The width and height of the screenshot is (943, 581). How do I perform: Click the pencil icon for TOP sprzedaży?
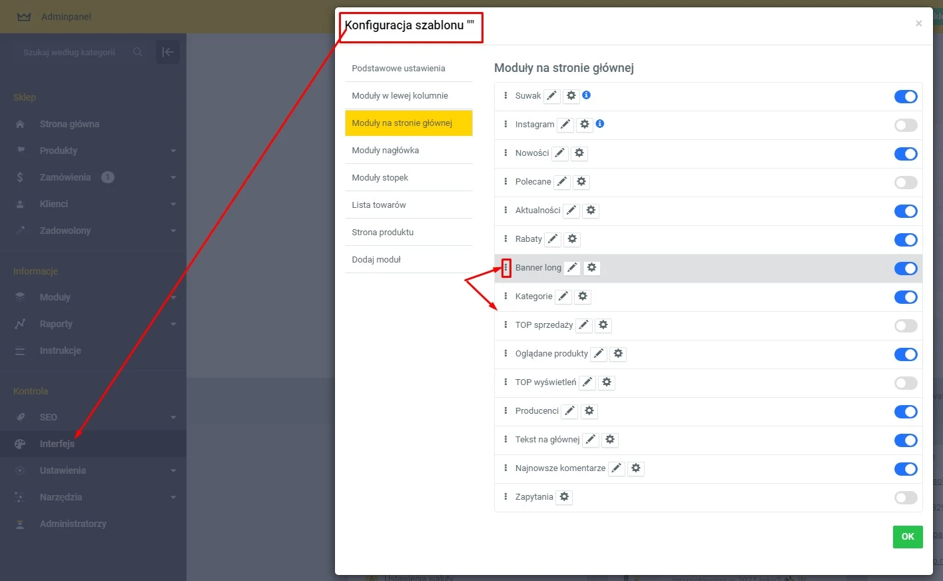(x=584, y=325)
